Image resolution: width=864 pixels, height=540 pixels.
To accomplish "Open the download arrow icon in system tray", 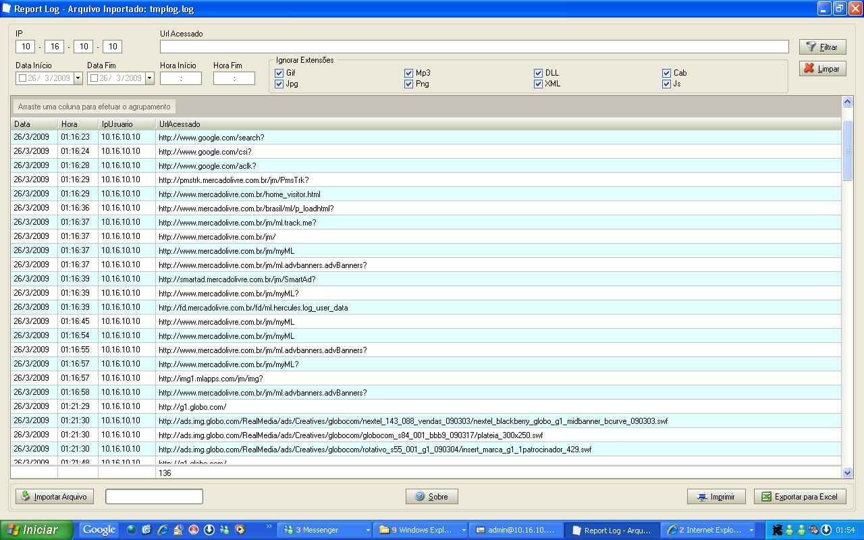I will click(x=826, y=530).
